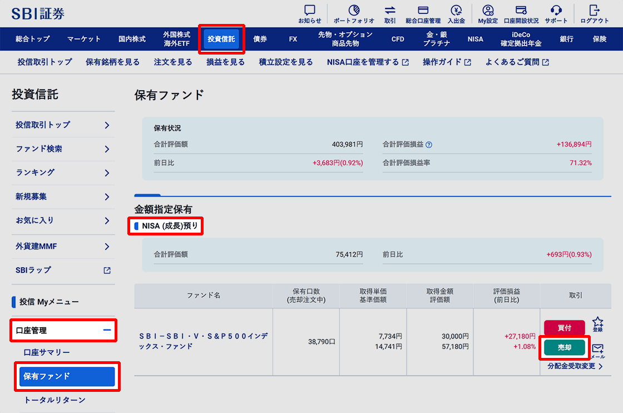
Task: Click 保有銘柄を見る sub-navigation link
Action: pos(112,62)
